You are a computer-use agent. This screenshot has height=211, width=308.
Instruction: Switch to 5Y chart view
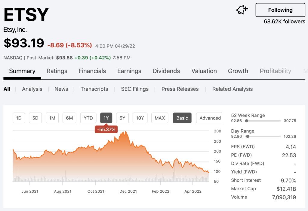click(x=122, y=118)
